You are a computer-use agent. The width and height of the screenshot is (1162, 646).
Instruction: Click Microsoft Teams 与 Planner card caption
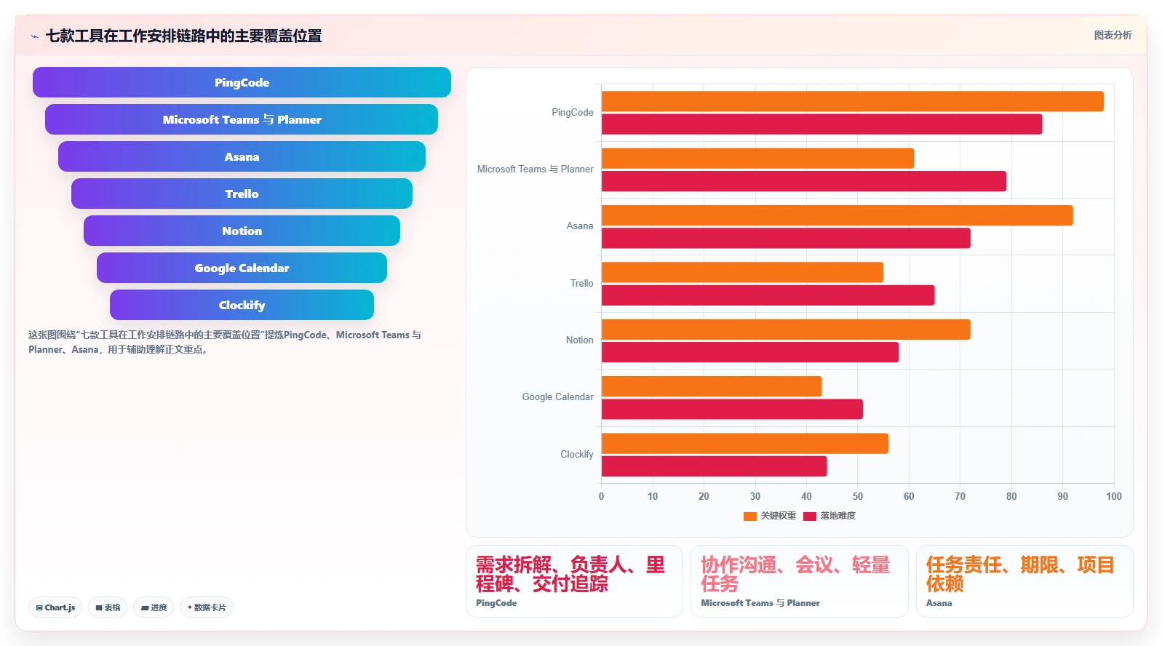pyautogui.click(x=760, y=603)
